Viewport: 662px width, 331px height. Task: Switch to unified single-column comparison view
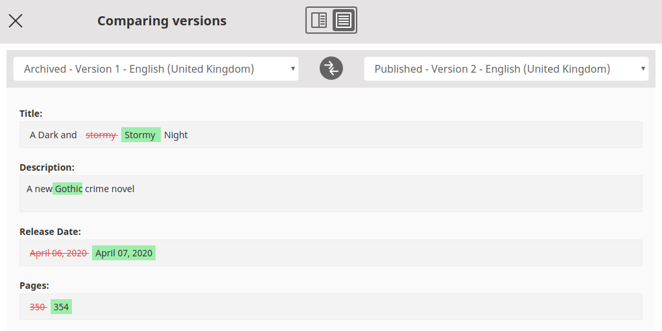click(x=344, y=20)
